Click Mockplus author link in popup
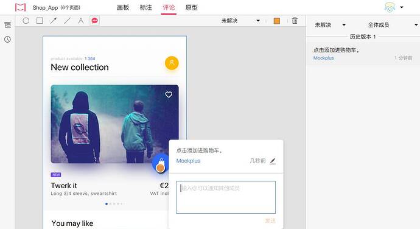 [x=188, y=161]
